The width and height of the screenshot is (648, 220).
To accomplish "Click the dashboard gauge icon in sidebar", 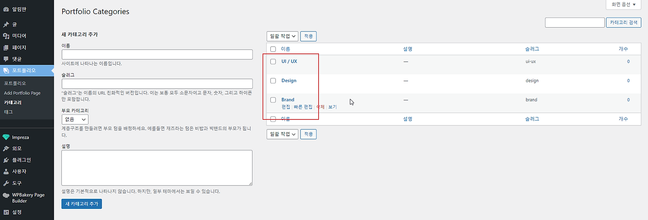I will click(6, 9).
